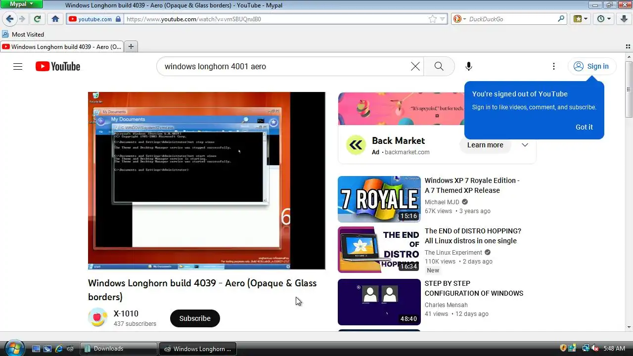This screenshot has width=633, height=356.
Task: Subscribe to the X-1010 channel
Action: point(195,318)
